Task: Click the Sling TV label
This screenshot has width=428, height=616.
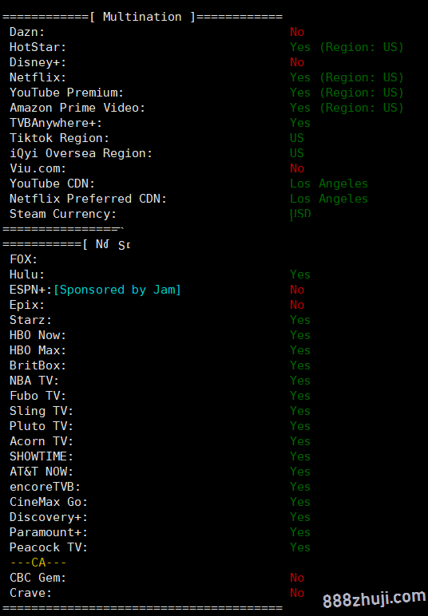Action: click(x=42, y=411)
